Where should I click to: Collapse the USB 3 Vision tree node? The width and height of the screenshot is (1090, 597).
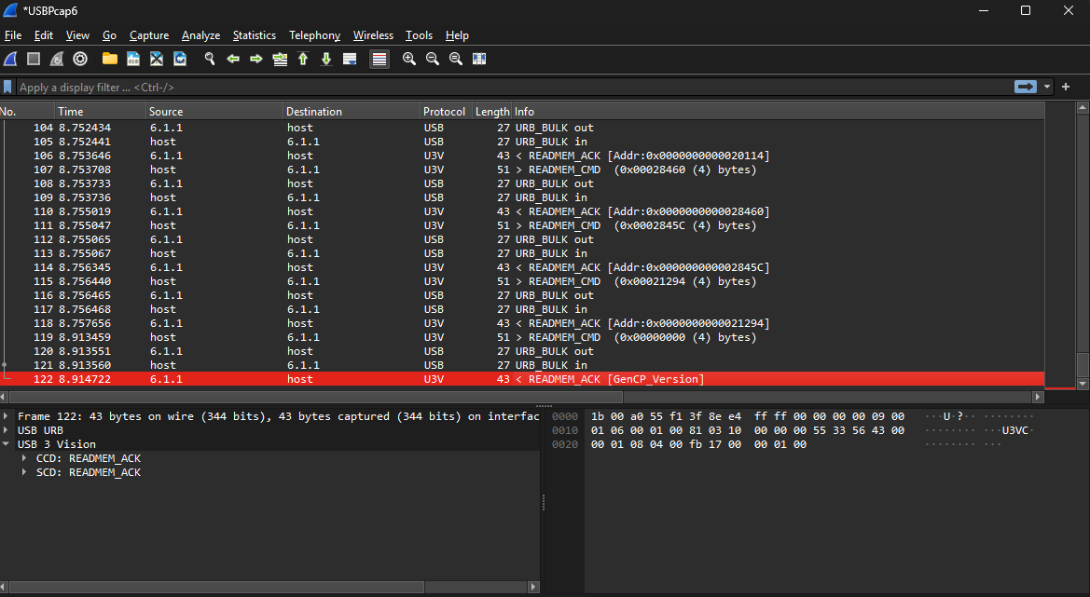[7, 444]
